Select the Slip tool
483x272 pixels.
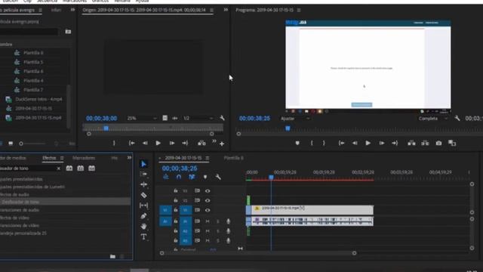pos(143,206)
